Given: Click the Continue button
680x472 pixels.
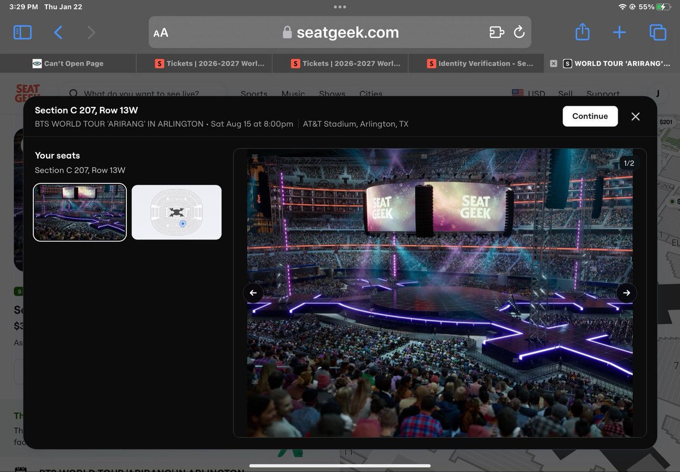Looking at the screenshot, I should (590, 116).
